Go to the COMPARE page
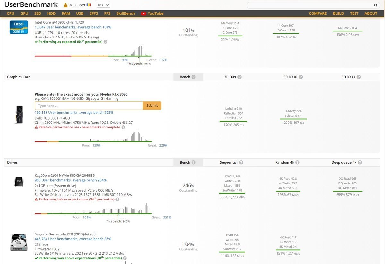385x264 pixels. click(x=318, y=13)
